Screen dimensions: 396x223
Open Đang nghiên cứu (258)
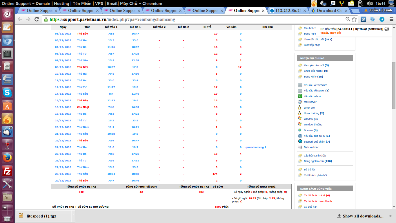pyautogui.click(x=318, y=161)
